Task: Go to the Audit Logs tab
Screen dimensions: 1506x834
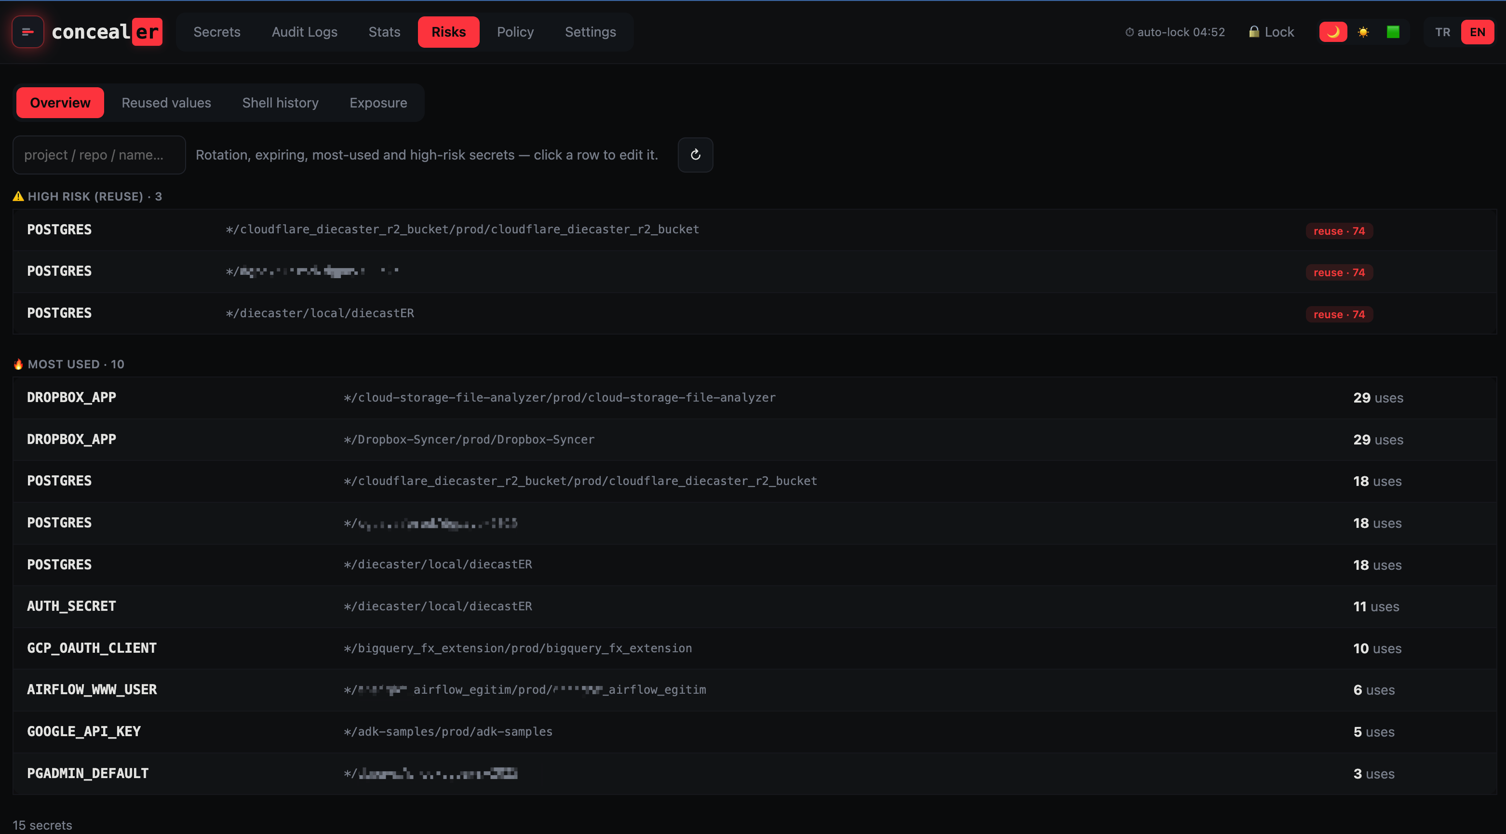Action: (x=305, y=32)
